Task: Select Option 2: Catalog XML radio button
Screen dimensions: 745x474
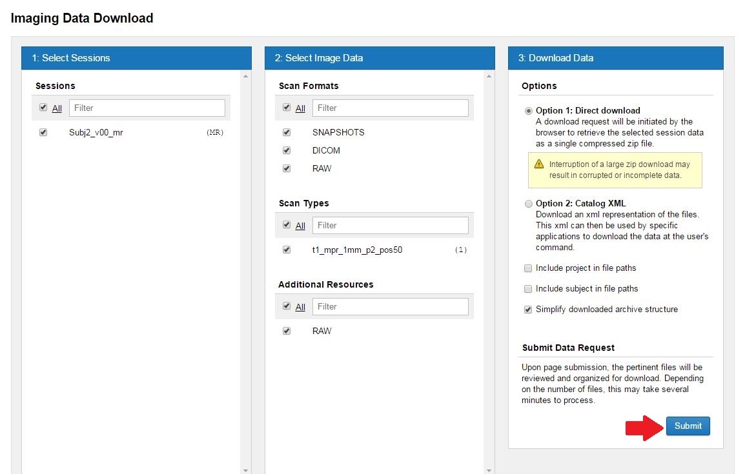Action: 529,204
